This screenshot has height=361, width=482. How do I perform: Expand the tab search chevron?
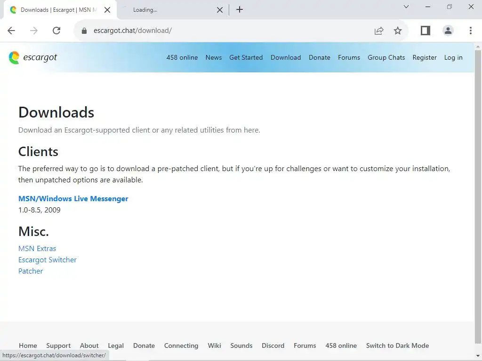406,7
